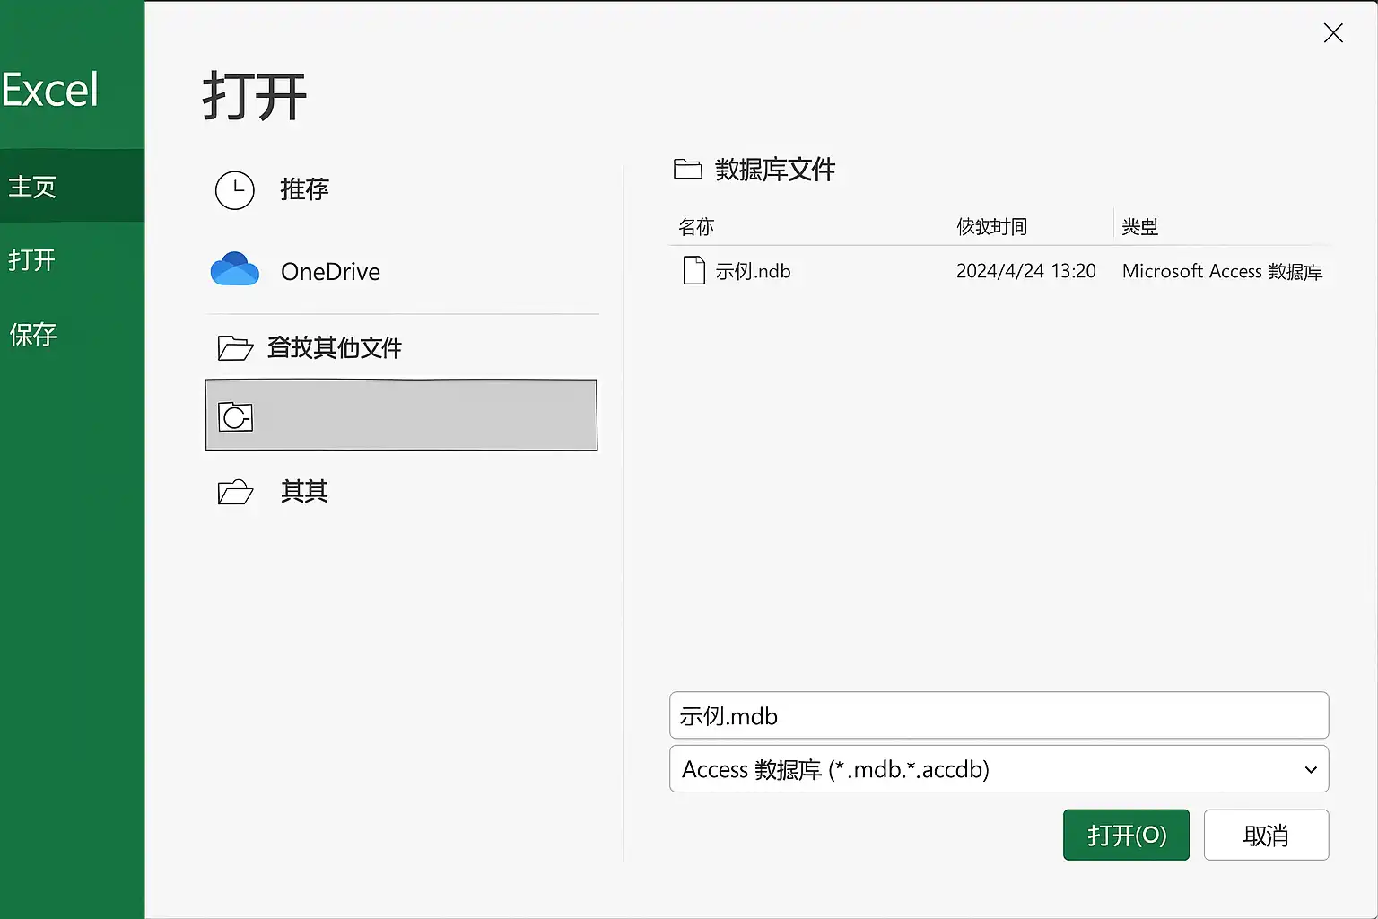This screenshot has width=1378, height=919.
Task: Go to the 保存 section
Action: pyautogui.click(x=33, y=333)
